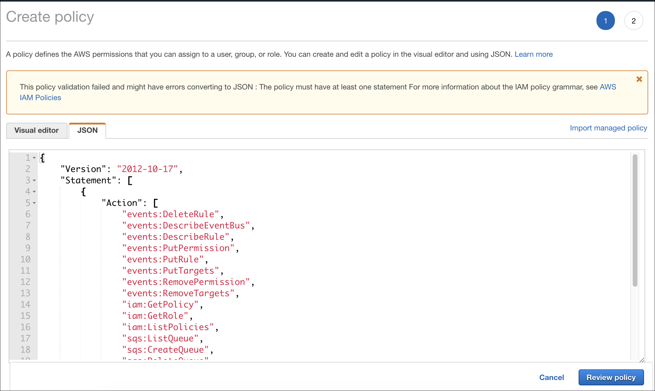This screenshot has height=391, width=655.
Task: Click the JSON editor vertical scrollbar
Action: pos(635,220)
